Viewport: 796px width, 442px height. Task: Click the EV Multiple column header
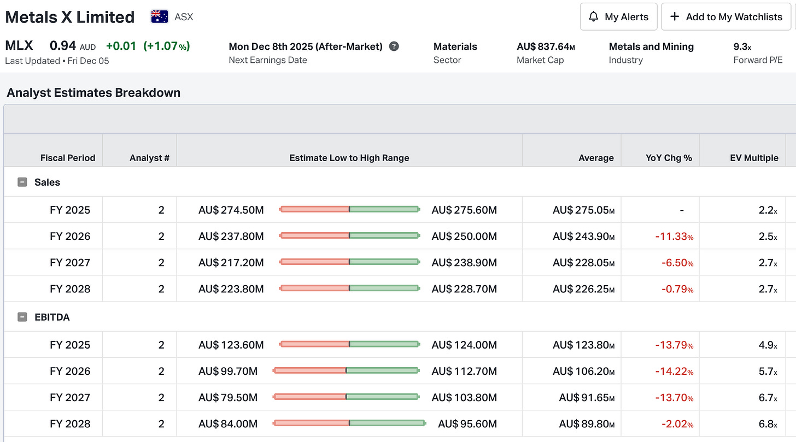pyautogui.click(x=754, y=158)
